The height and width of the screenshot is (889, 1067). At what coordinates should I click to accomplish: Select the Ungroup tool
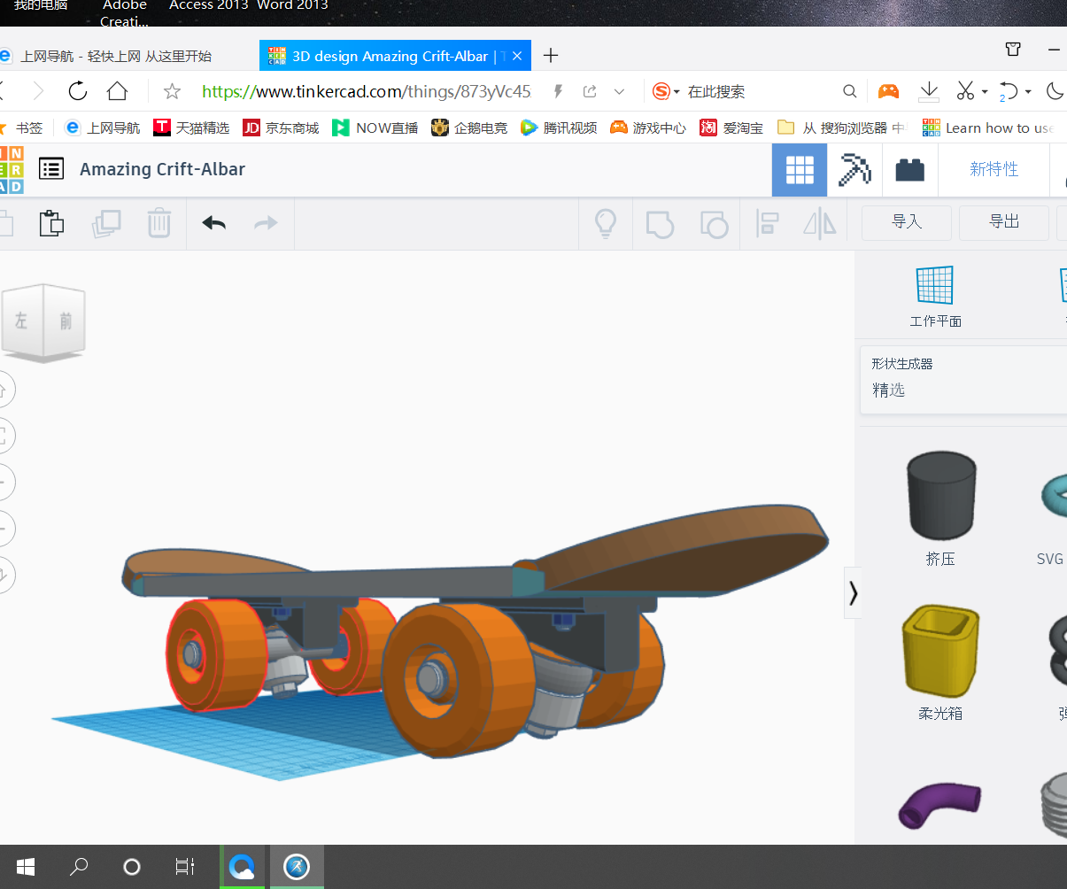click(x=714, y=223)
